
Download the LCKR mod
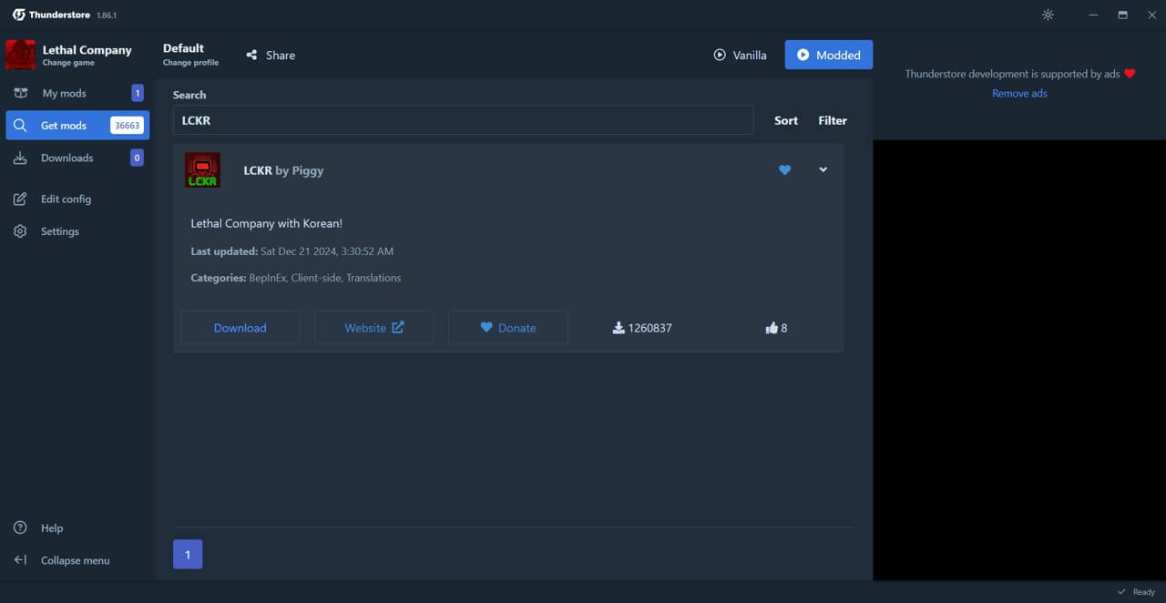[240, 328]
